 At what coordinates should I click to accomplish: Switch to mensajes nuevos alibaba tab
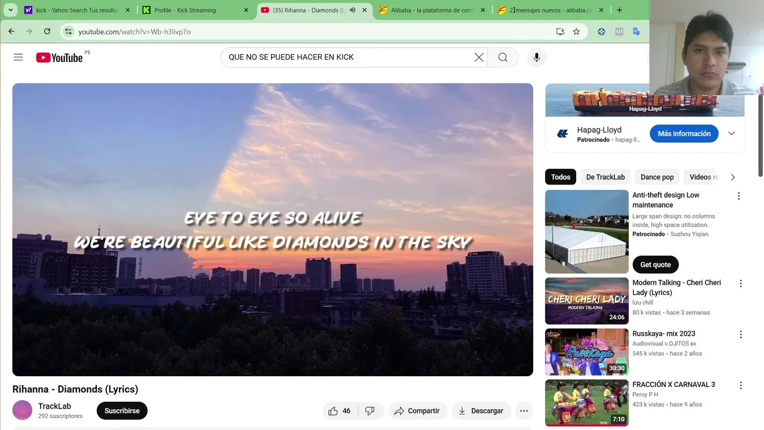(550, 10)
